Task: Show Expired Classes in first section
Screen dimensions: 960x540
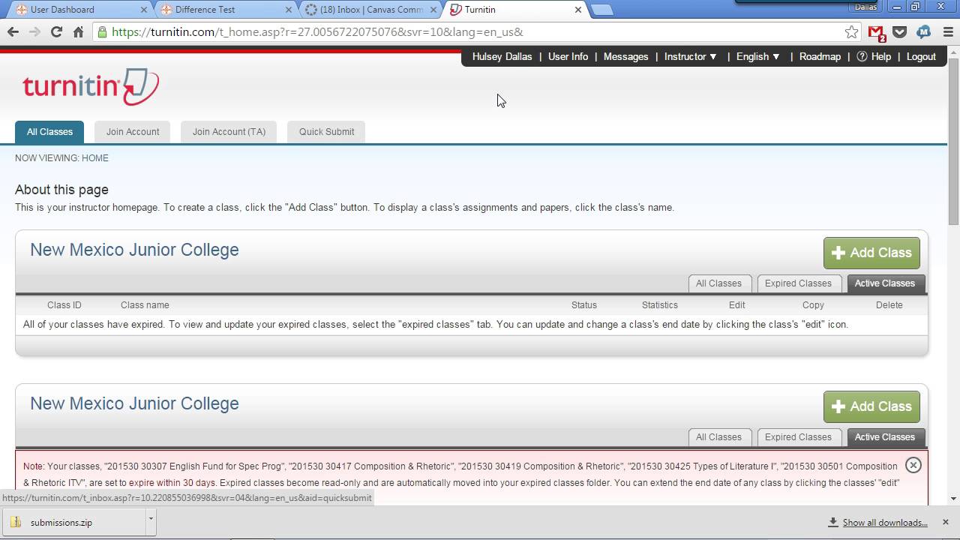Action: 797,283
